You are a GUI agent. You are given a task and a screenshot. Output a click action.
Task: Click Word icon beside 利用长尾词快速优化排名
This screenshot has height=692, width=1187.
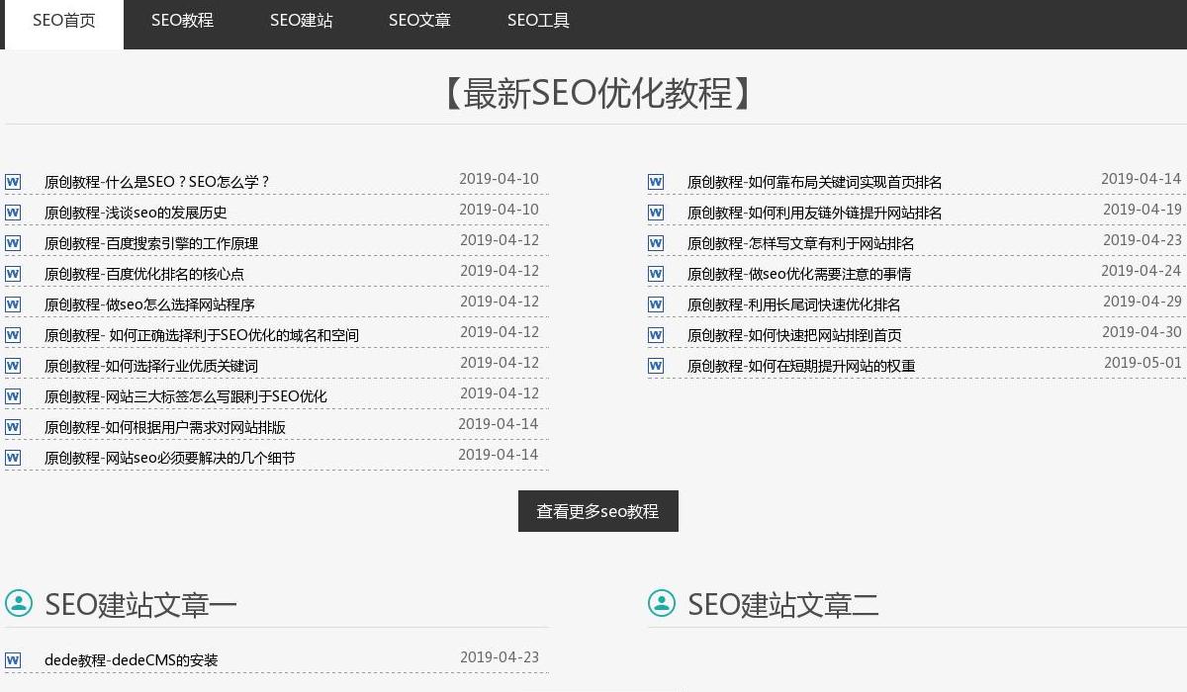coord(656,304)
